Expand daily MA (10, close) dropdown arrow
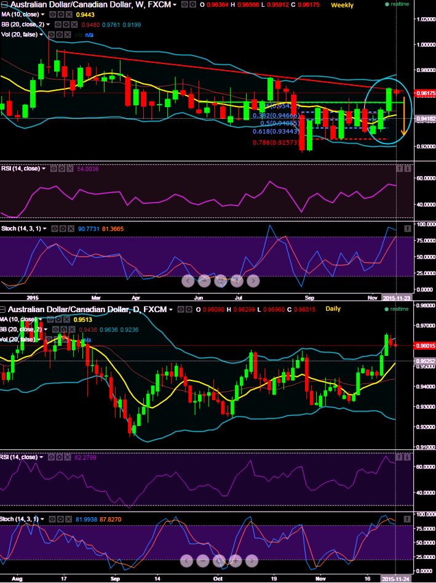Image resolution: width=436 pixels, height=583 pixels. point(40,320)
